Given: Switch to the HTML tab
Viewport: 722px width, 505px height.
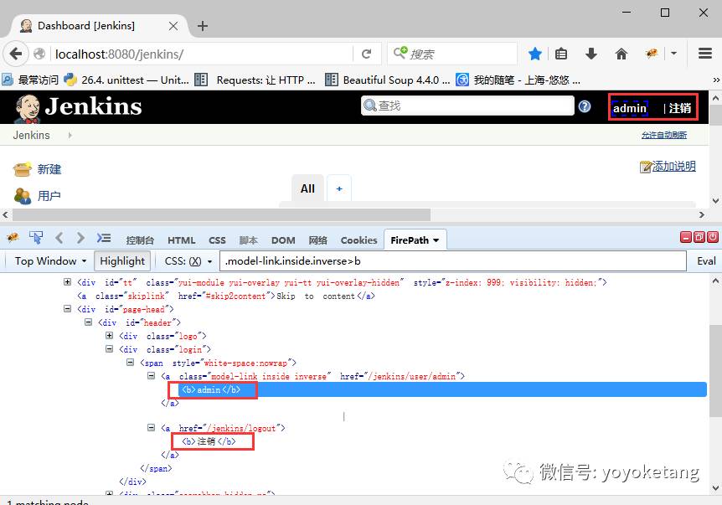Looking at the screenshot, I should pos(182,240).
